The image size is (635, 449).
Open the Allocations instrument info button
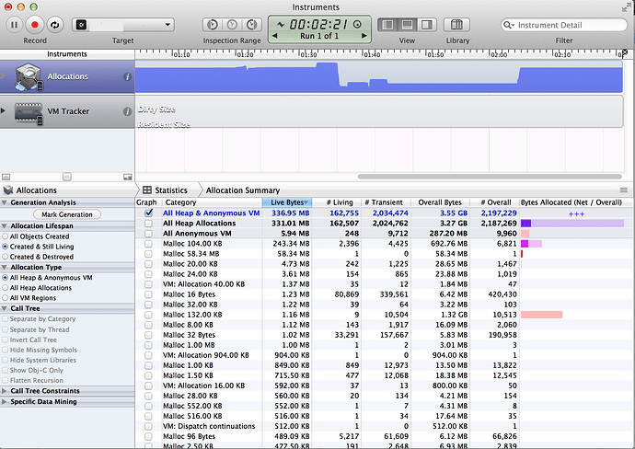pos(127,76)
